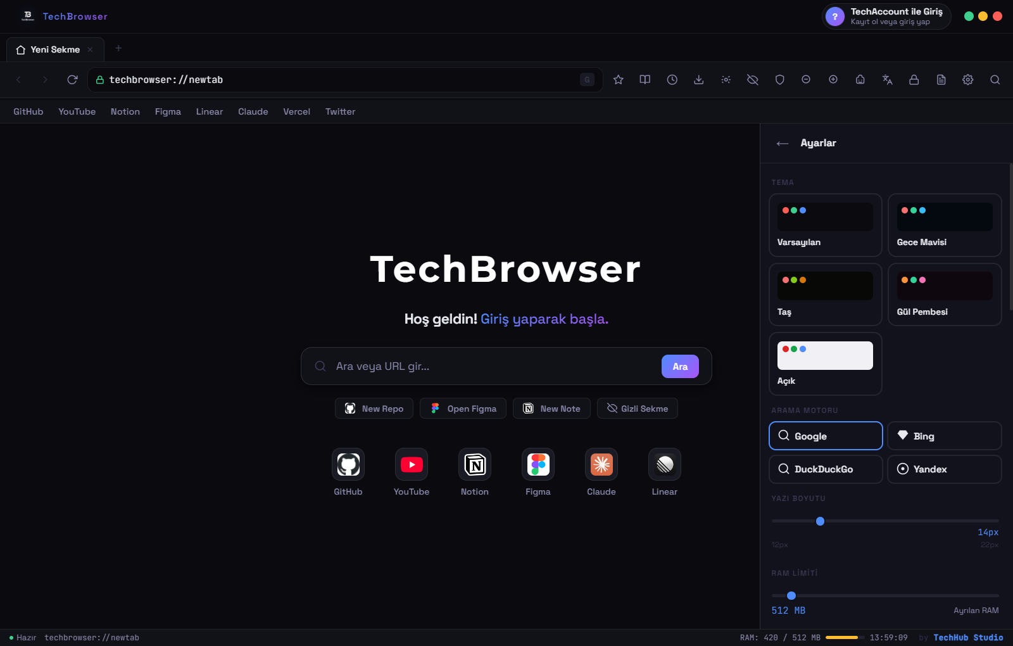Select DuckDuckGo as search engine
The image size is (1013, 646).
tap(826, 469)
